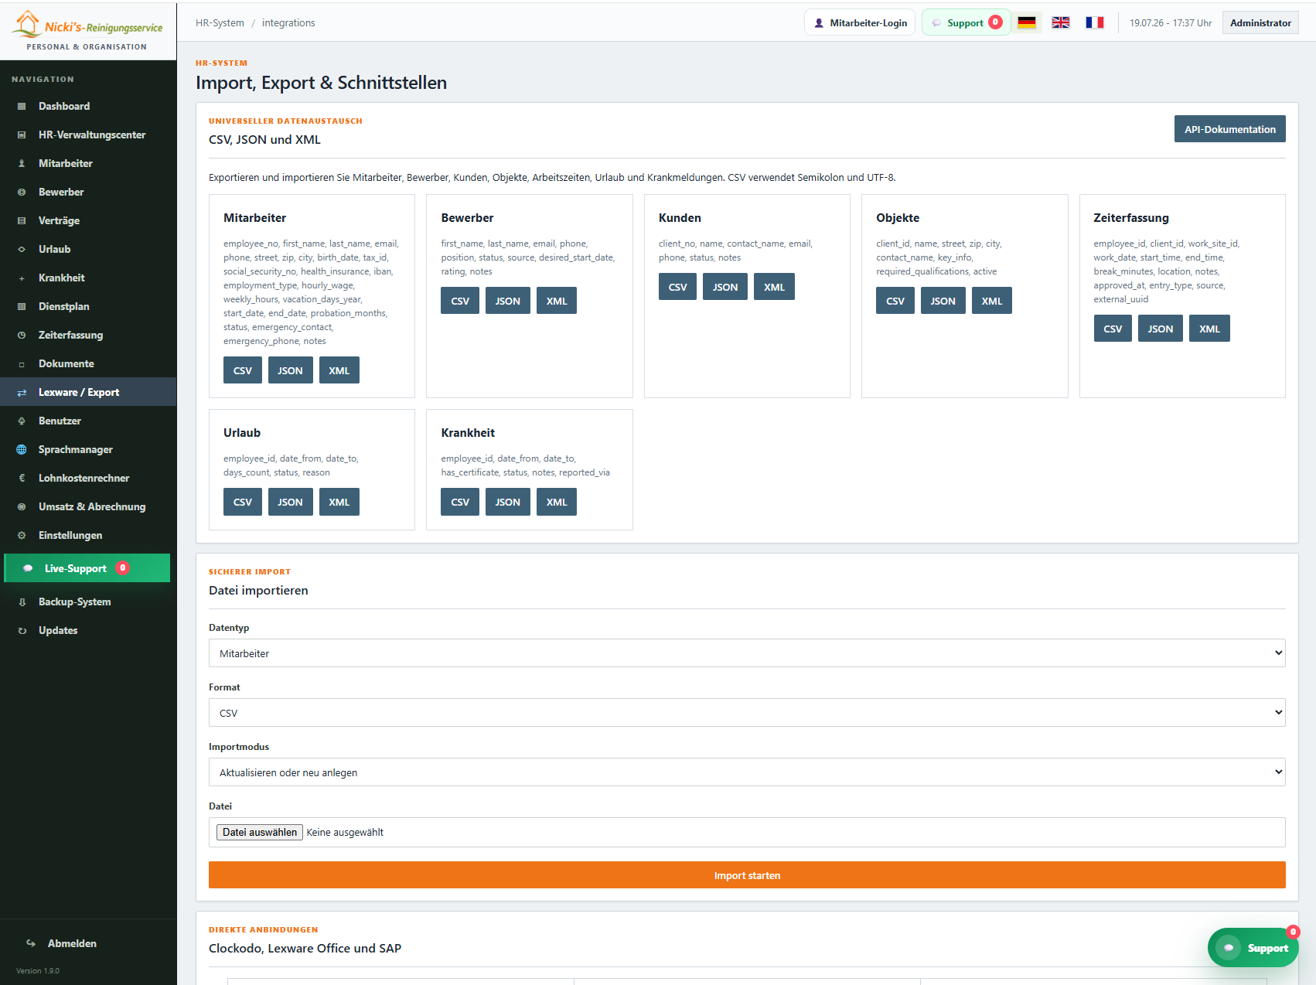Click the HR-System breadcrumb link
This screenshot has height=985, width=1316.
[x=220, y=22]
